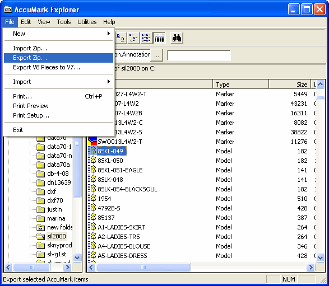
Task: Click the data70-1 folder icon
Action: point(40,147)
